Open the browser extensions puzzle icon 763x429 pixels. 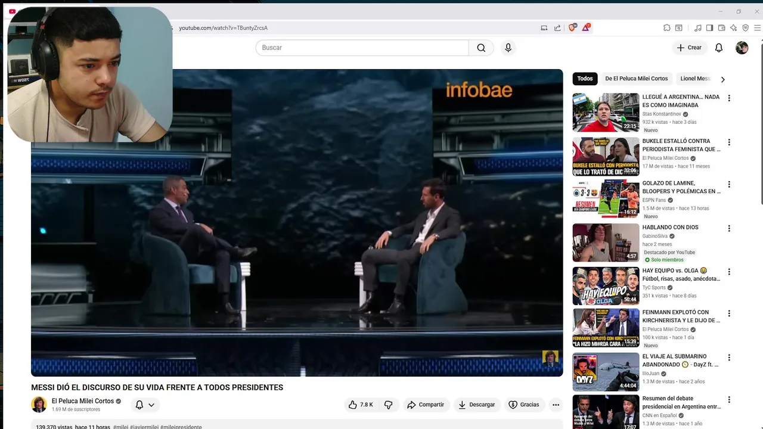pyautogui.click(x=667, y=27)
